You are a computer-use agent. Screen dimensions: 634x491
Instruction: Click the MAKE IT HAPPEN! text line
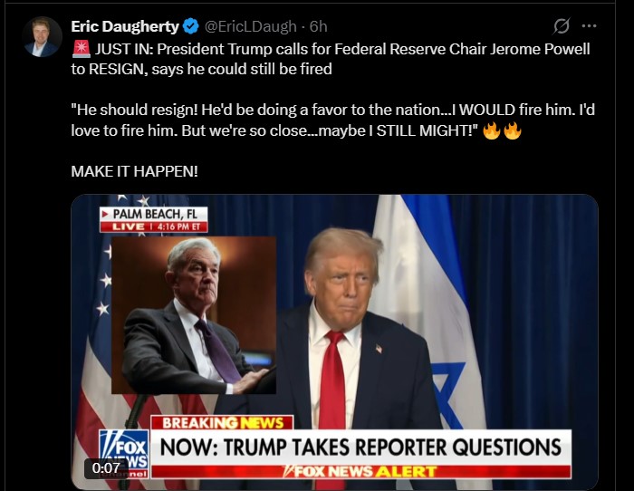point(135,171)
